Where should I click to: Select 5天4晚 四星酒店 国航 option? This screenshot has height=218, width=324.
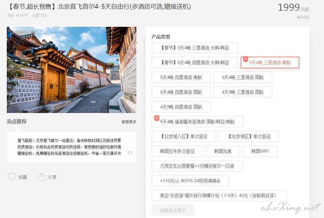[x=181, y=92]
